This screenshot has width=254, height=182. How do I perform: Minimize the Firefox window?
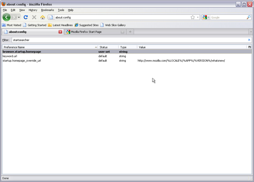(238, 4)
